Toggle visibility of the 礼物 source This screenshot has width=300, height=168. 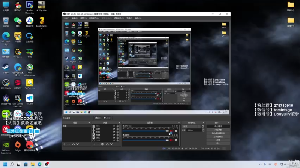(114, 129)
